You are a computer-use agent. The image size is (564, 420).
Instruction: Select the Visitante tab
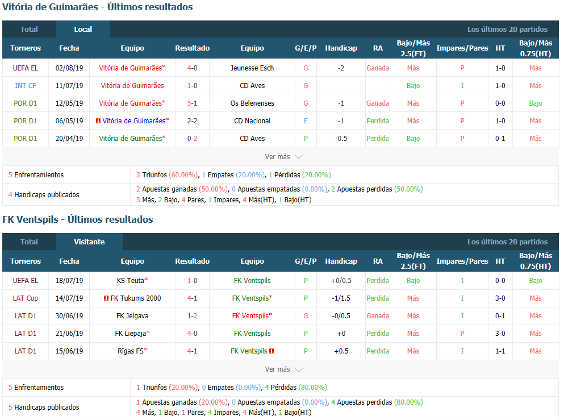click(x=89, y=242)
